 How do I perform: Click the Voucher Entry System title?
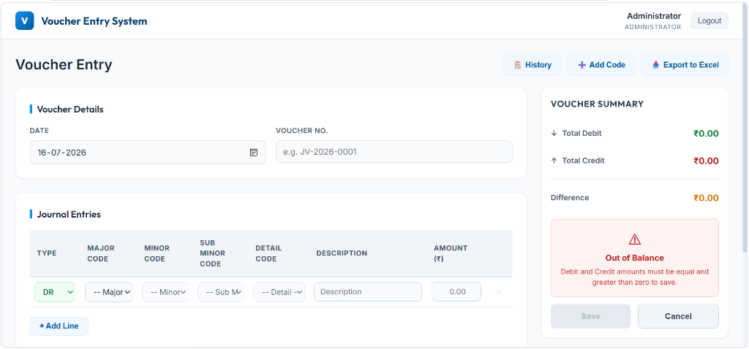click(94, 21)
